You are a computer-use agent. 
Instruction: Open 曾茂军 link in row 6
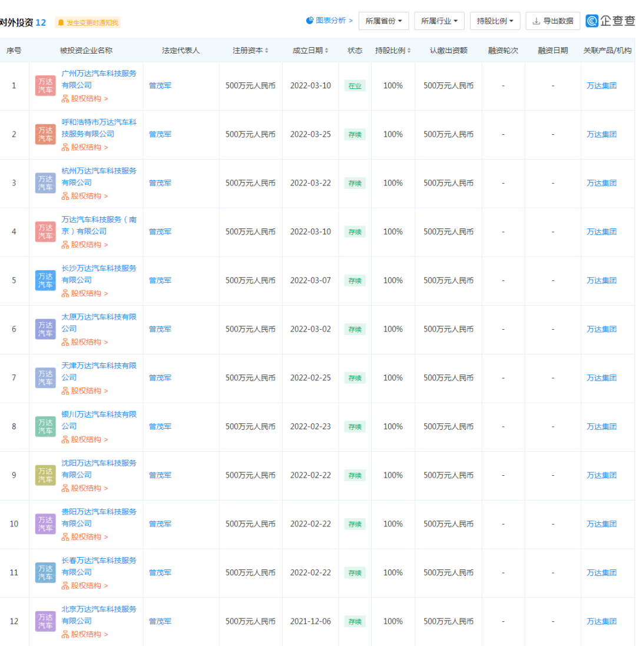[x=160, y=329]
